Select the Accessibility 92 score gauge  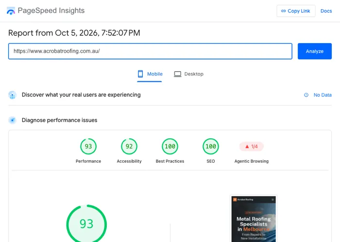click(129, 146)
